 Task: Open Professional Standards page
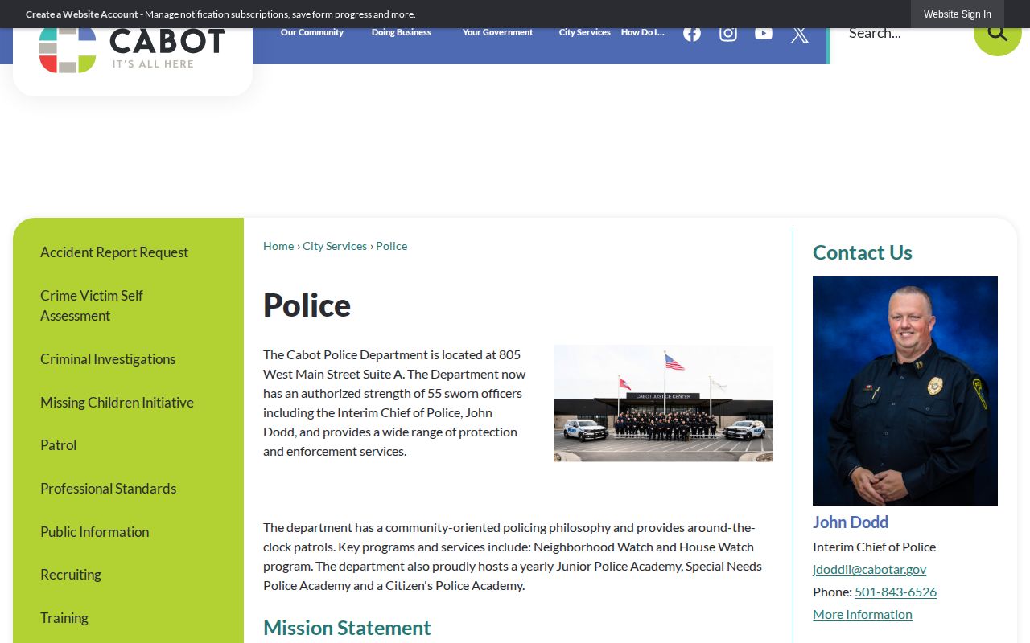pos(108,489)
